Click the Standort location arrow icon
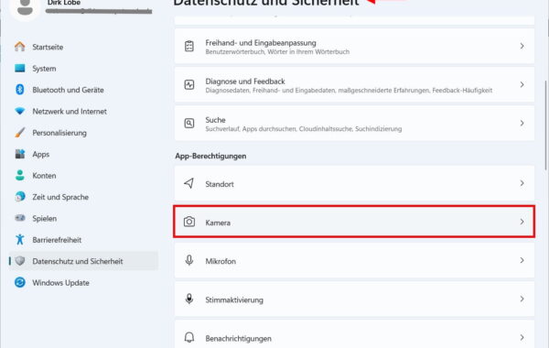The image size is (549, 348). click(189, 183)
